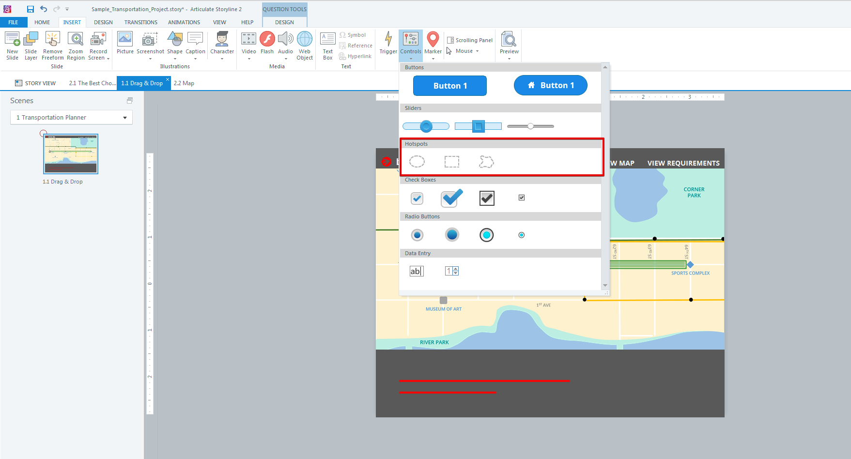Insert the large blue checkmark check box
The height and width of the screenshot is (459, 851).
pyautogui.click(x=451, y=198)
